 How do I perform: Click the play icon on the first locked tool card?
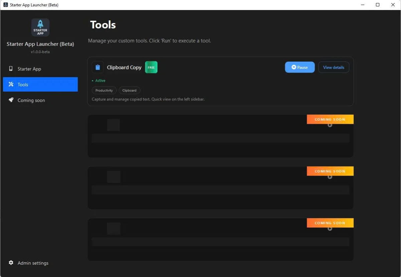tap(330, 125)
